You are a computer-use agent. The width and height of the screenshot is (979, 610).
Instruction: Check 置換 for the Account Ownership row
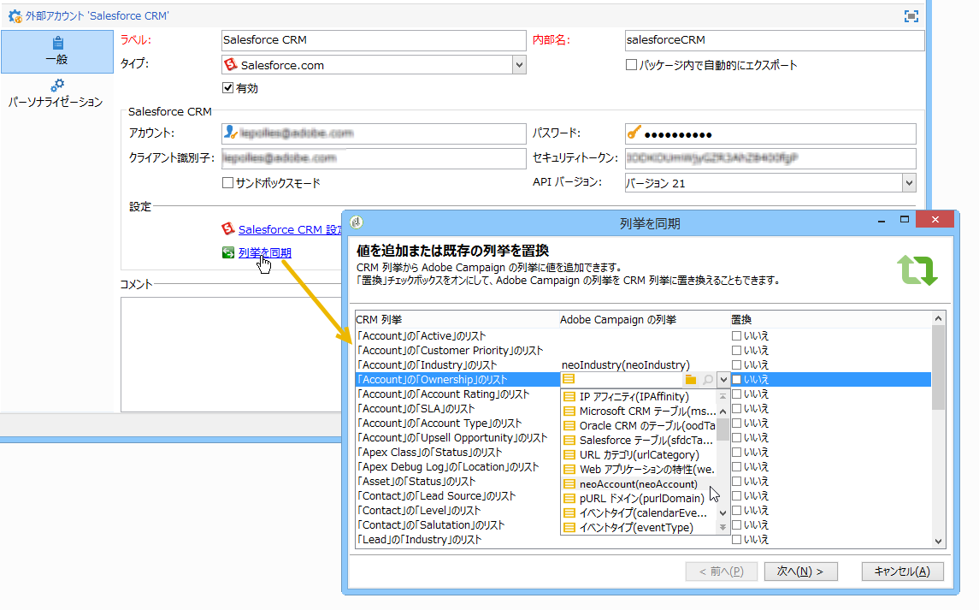737,379
